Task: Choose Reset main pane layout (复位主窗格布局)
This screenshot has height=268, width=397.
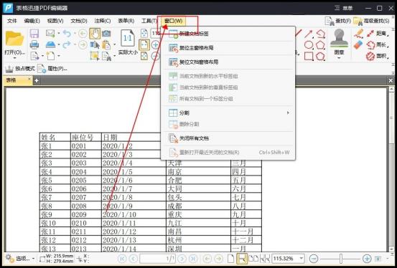Action: point(228,48)
